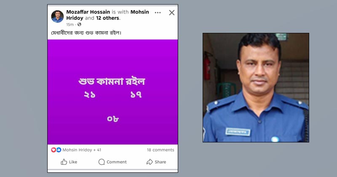Click the Comment button label
This screenshot has width=337, height=177.
click(117, 162)
